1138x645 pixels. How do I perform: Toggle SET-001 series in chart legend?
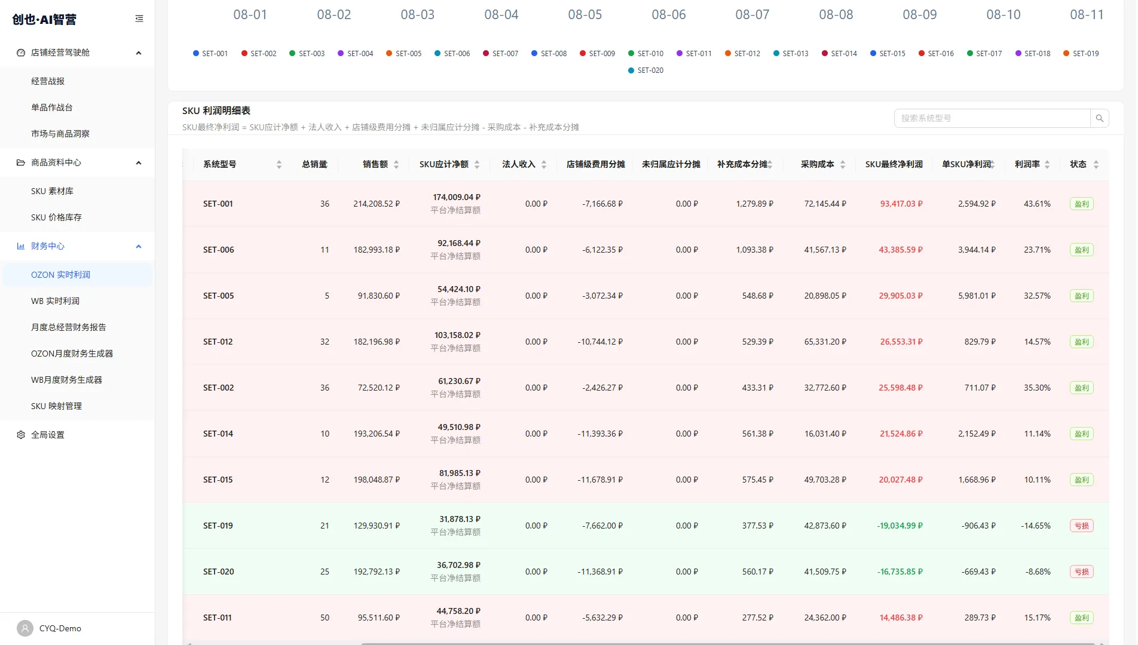pos(210,53)
